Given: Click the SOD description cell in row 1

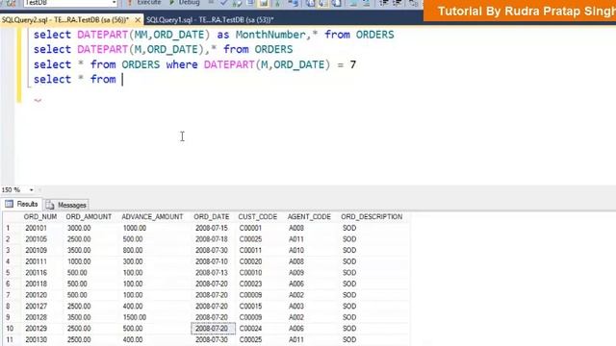Looking at the screenshot, I should pos(349,228).
